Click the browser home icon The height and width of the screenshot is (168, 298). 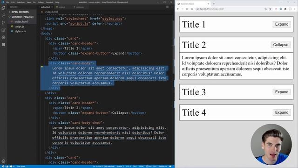click(x=192, y=9)
